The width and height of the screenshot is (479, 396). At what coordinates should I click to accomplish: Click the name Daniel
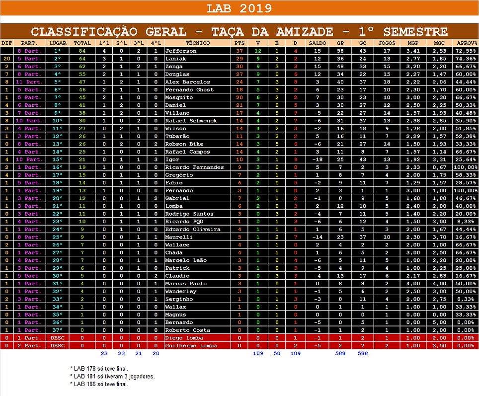175,105
